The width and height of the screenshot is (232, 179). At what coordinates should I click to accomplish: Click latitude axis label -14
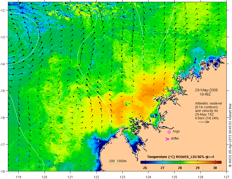(x=3, y=64)
